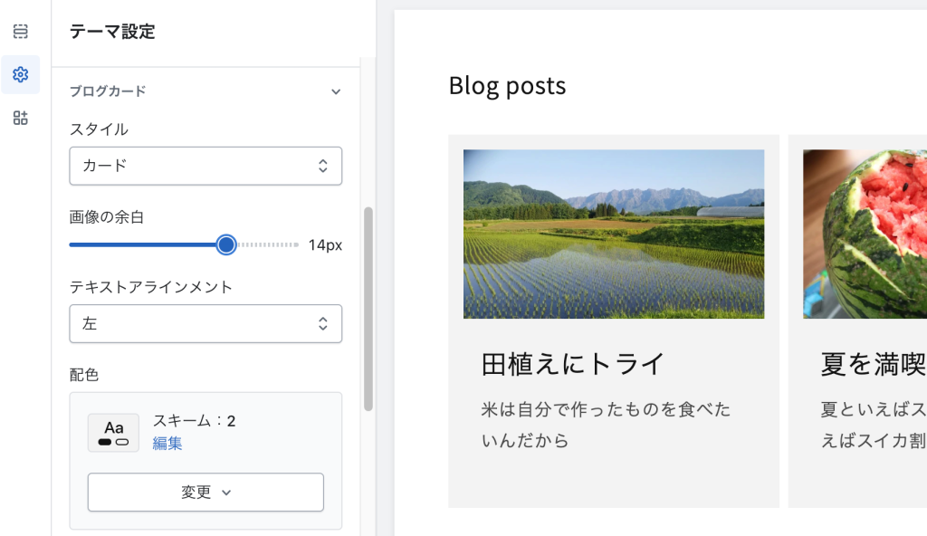
Task: Open the App embeds panel icon
Action: [x=20, y=118]
